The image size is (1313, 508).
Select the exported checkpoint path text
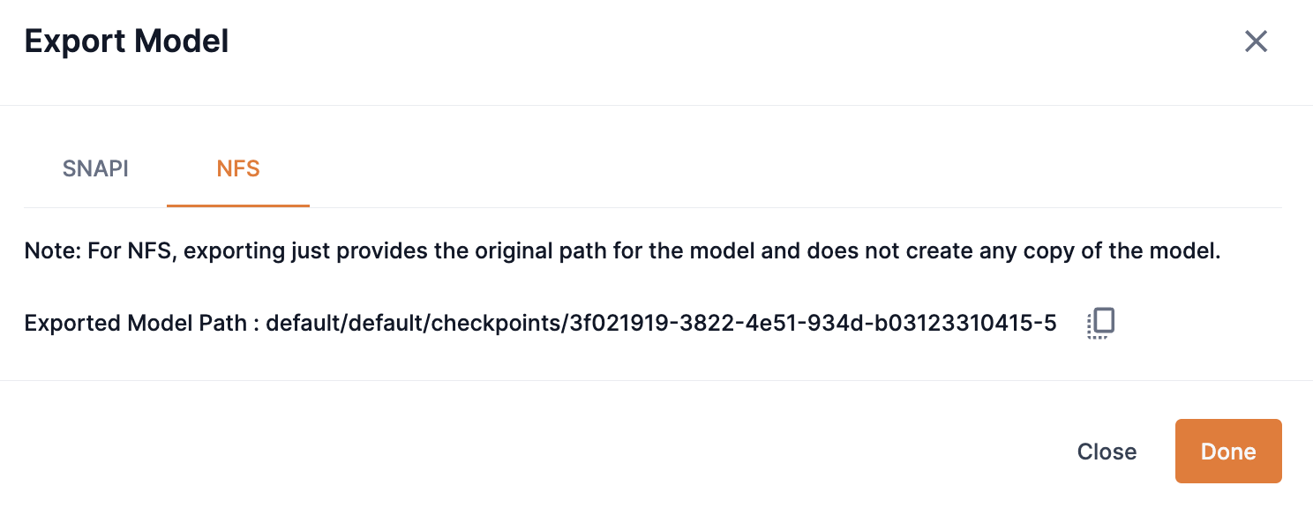point(662,323)
